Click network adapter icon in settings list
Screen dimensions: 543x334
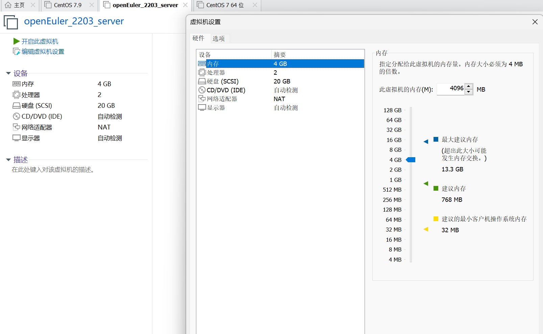click(x=202, y=99)
